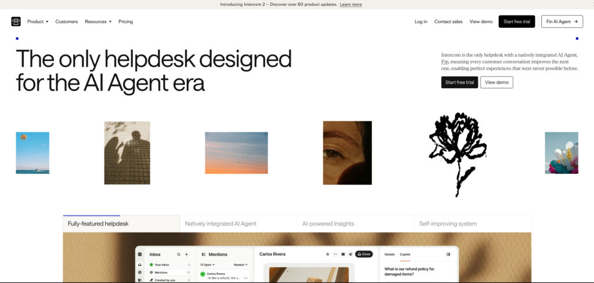Click Start free trial below the description
594x283 pixels.
click(459, 82)
